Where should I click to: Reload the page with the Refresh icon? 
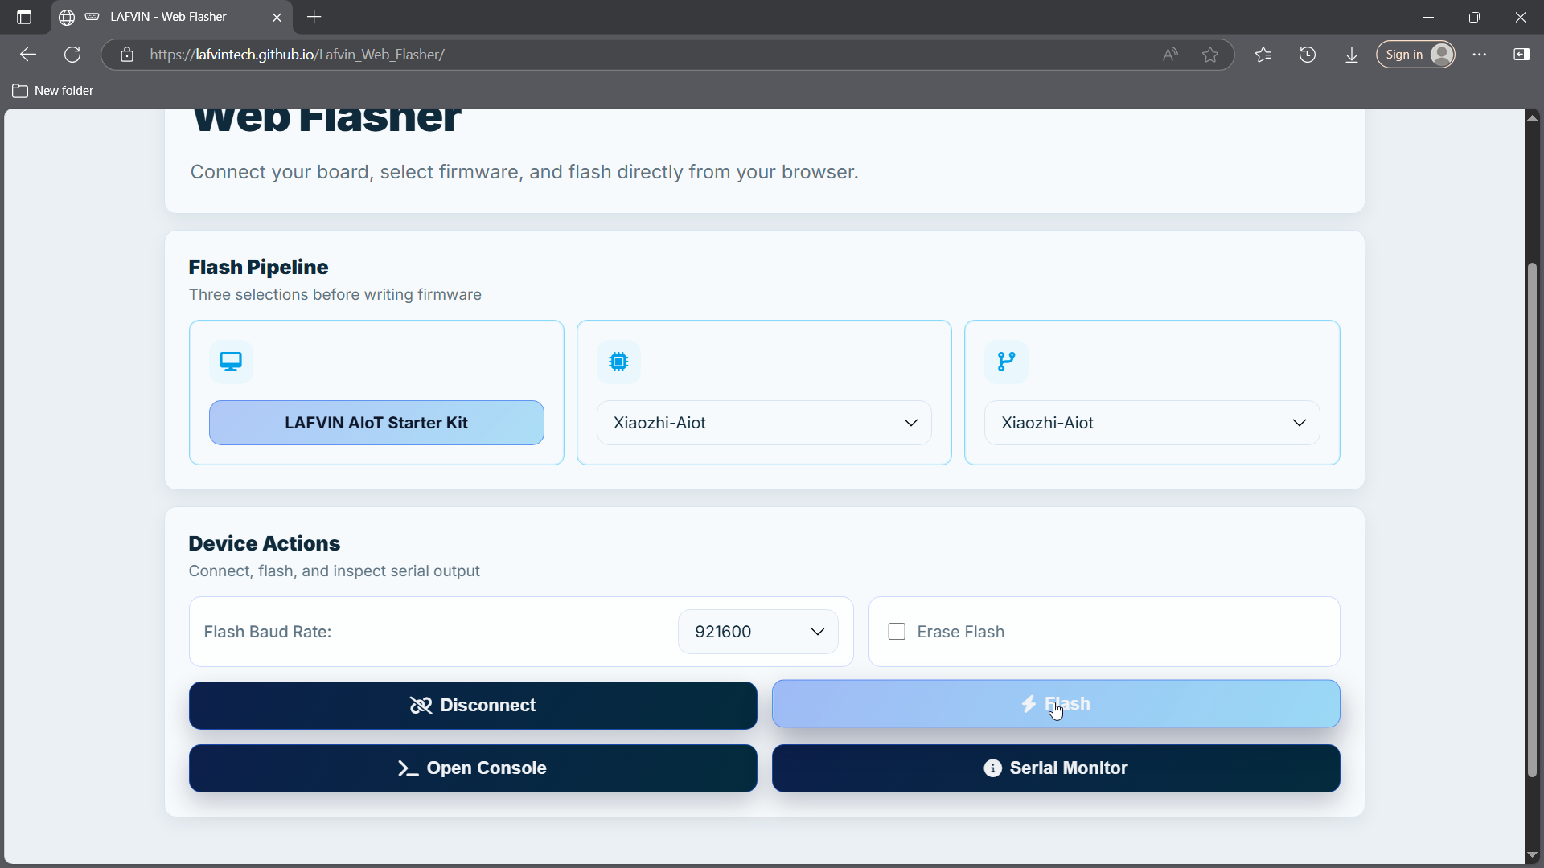coord(72,55)
